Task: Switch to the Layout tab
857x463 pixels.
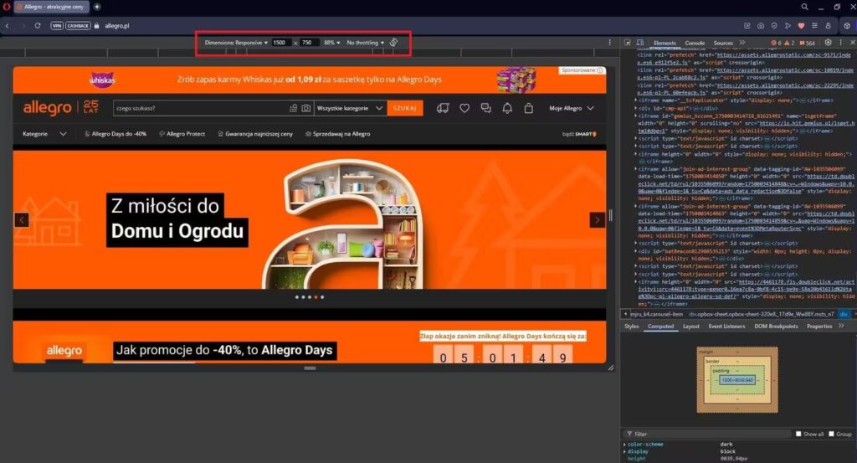Action: click(x=690, y=326)
